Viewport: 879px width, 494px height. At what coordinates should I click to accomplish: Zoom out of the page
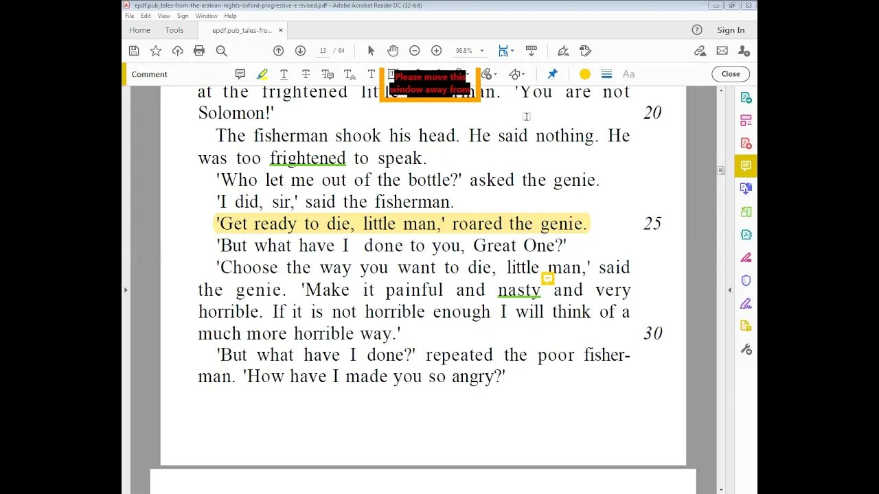[x=414, y=51]
